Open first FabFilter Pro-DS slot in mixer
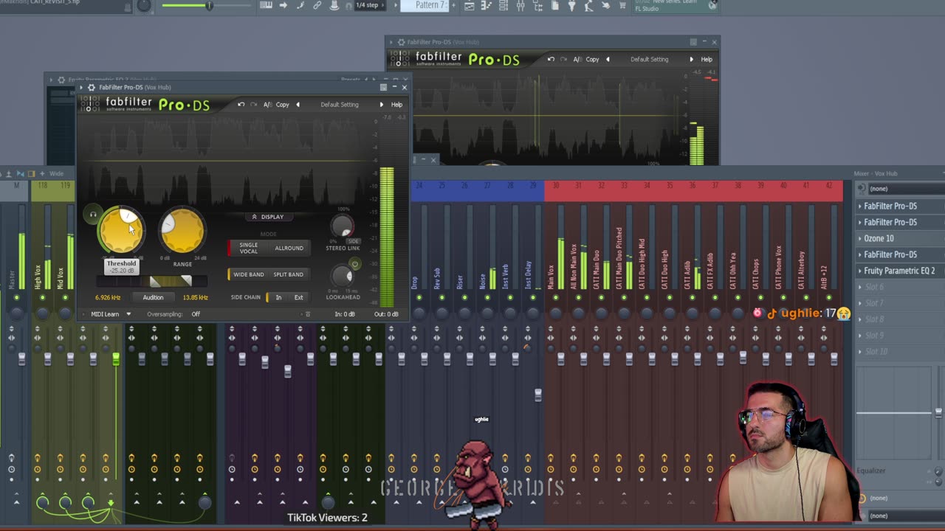Viewport: 945px width, 531px height. coord(890,206)
